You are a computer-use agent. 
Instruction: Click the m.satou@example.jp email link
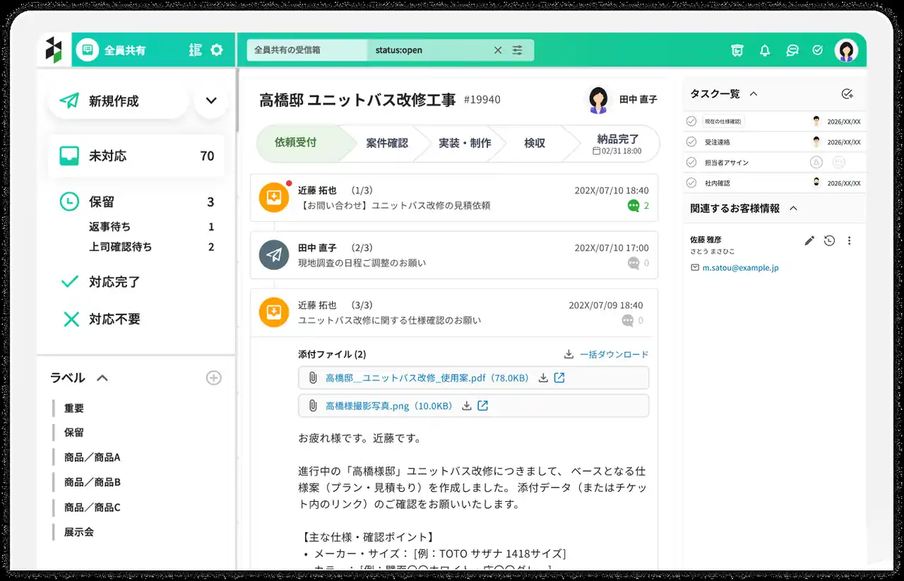pyautogui.click(x=740, y=269)
